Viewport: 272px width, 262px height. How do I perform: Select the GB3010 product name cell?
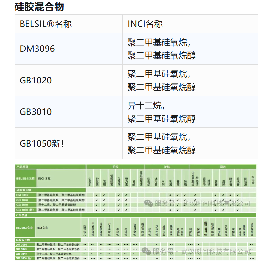(x=36, y=112)
